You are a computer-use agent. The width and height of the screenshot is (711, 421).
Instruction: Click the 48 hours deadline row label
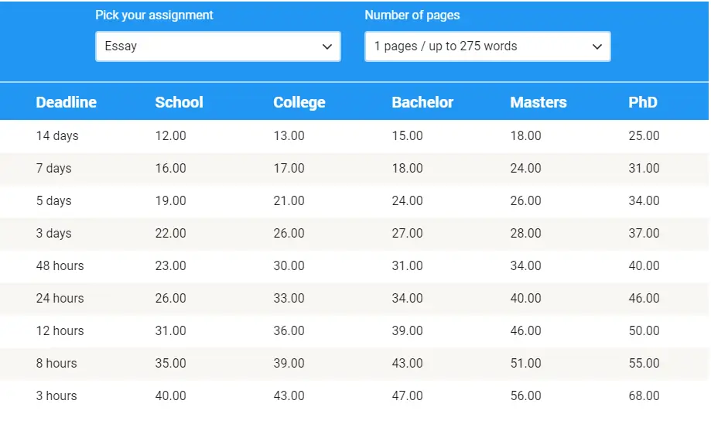60,266
